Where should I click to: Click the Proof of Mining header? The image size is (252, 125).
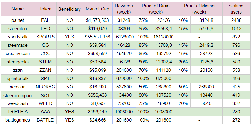(x=199, y=9)
